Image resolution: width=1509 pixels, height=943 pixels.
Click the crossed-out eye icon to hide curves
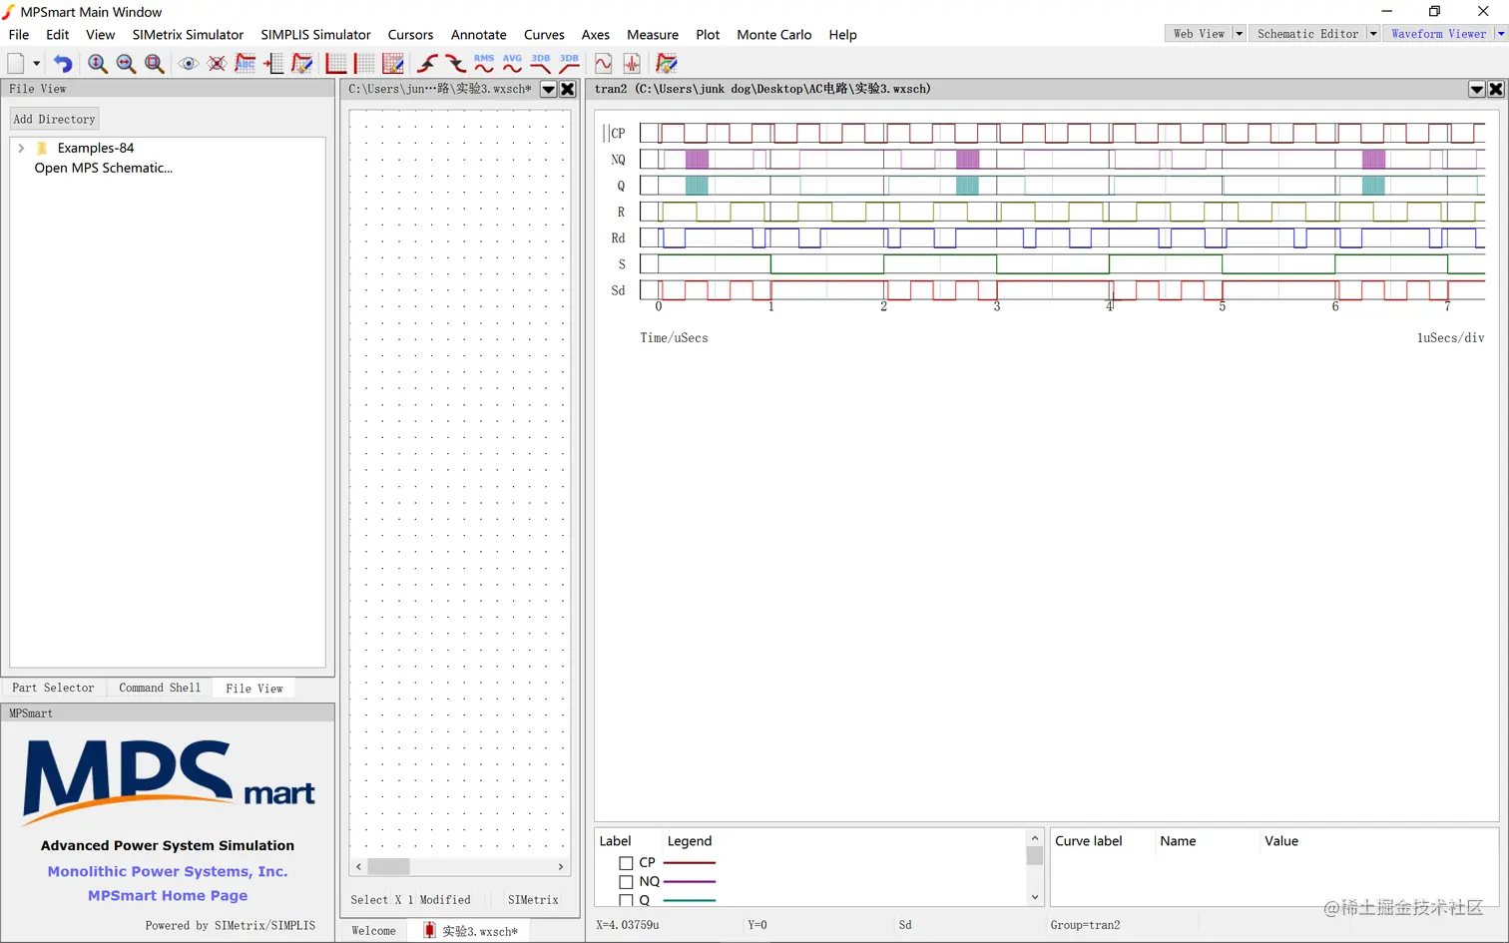coord(217,64)
